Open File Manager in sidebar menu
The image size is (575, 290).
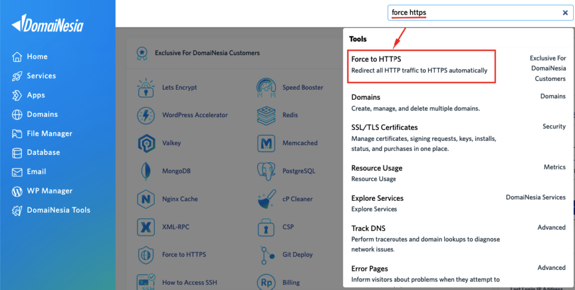coord(49,134)
